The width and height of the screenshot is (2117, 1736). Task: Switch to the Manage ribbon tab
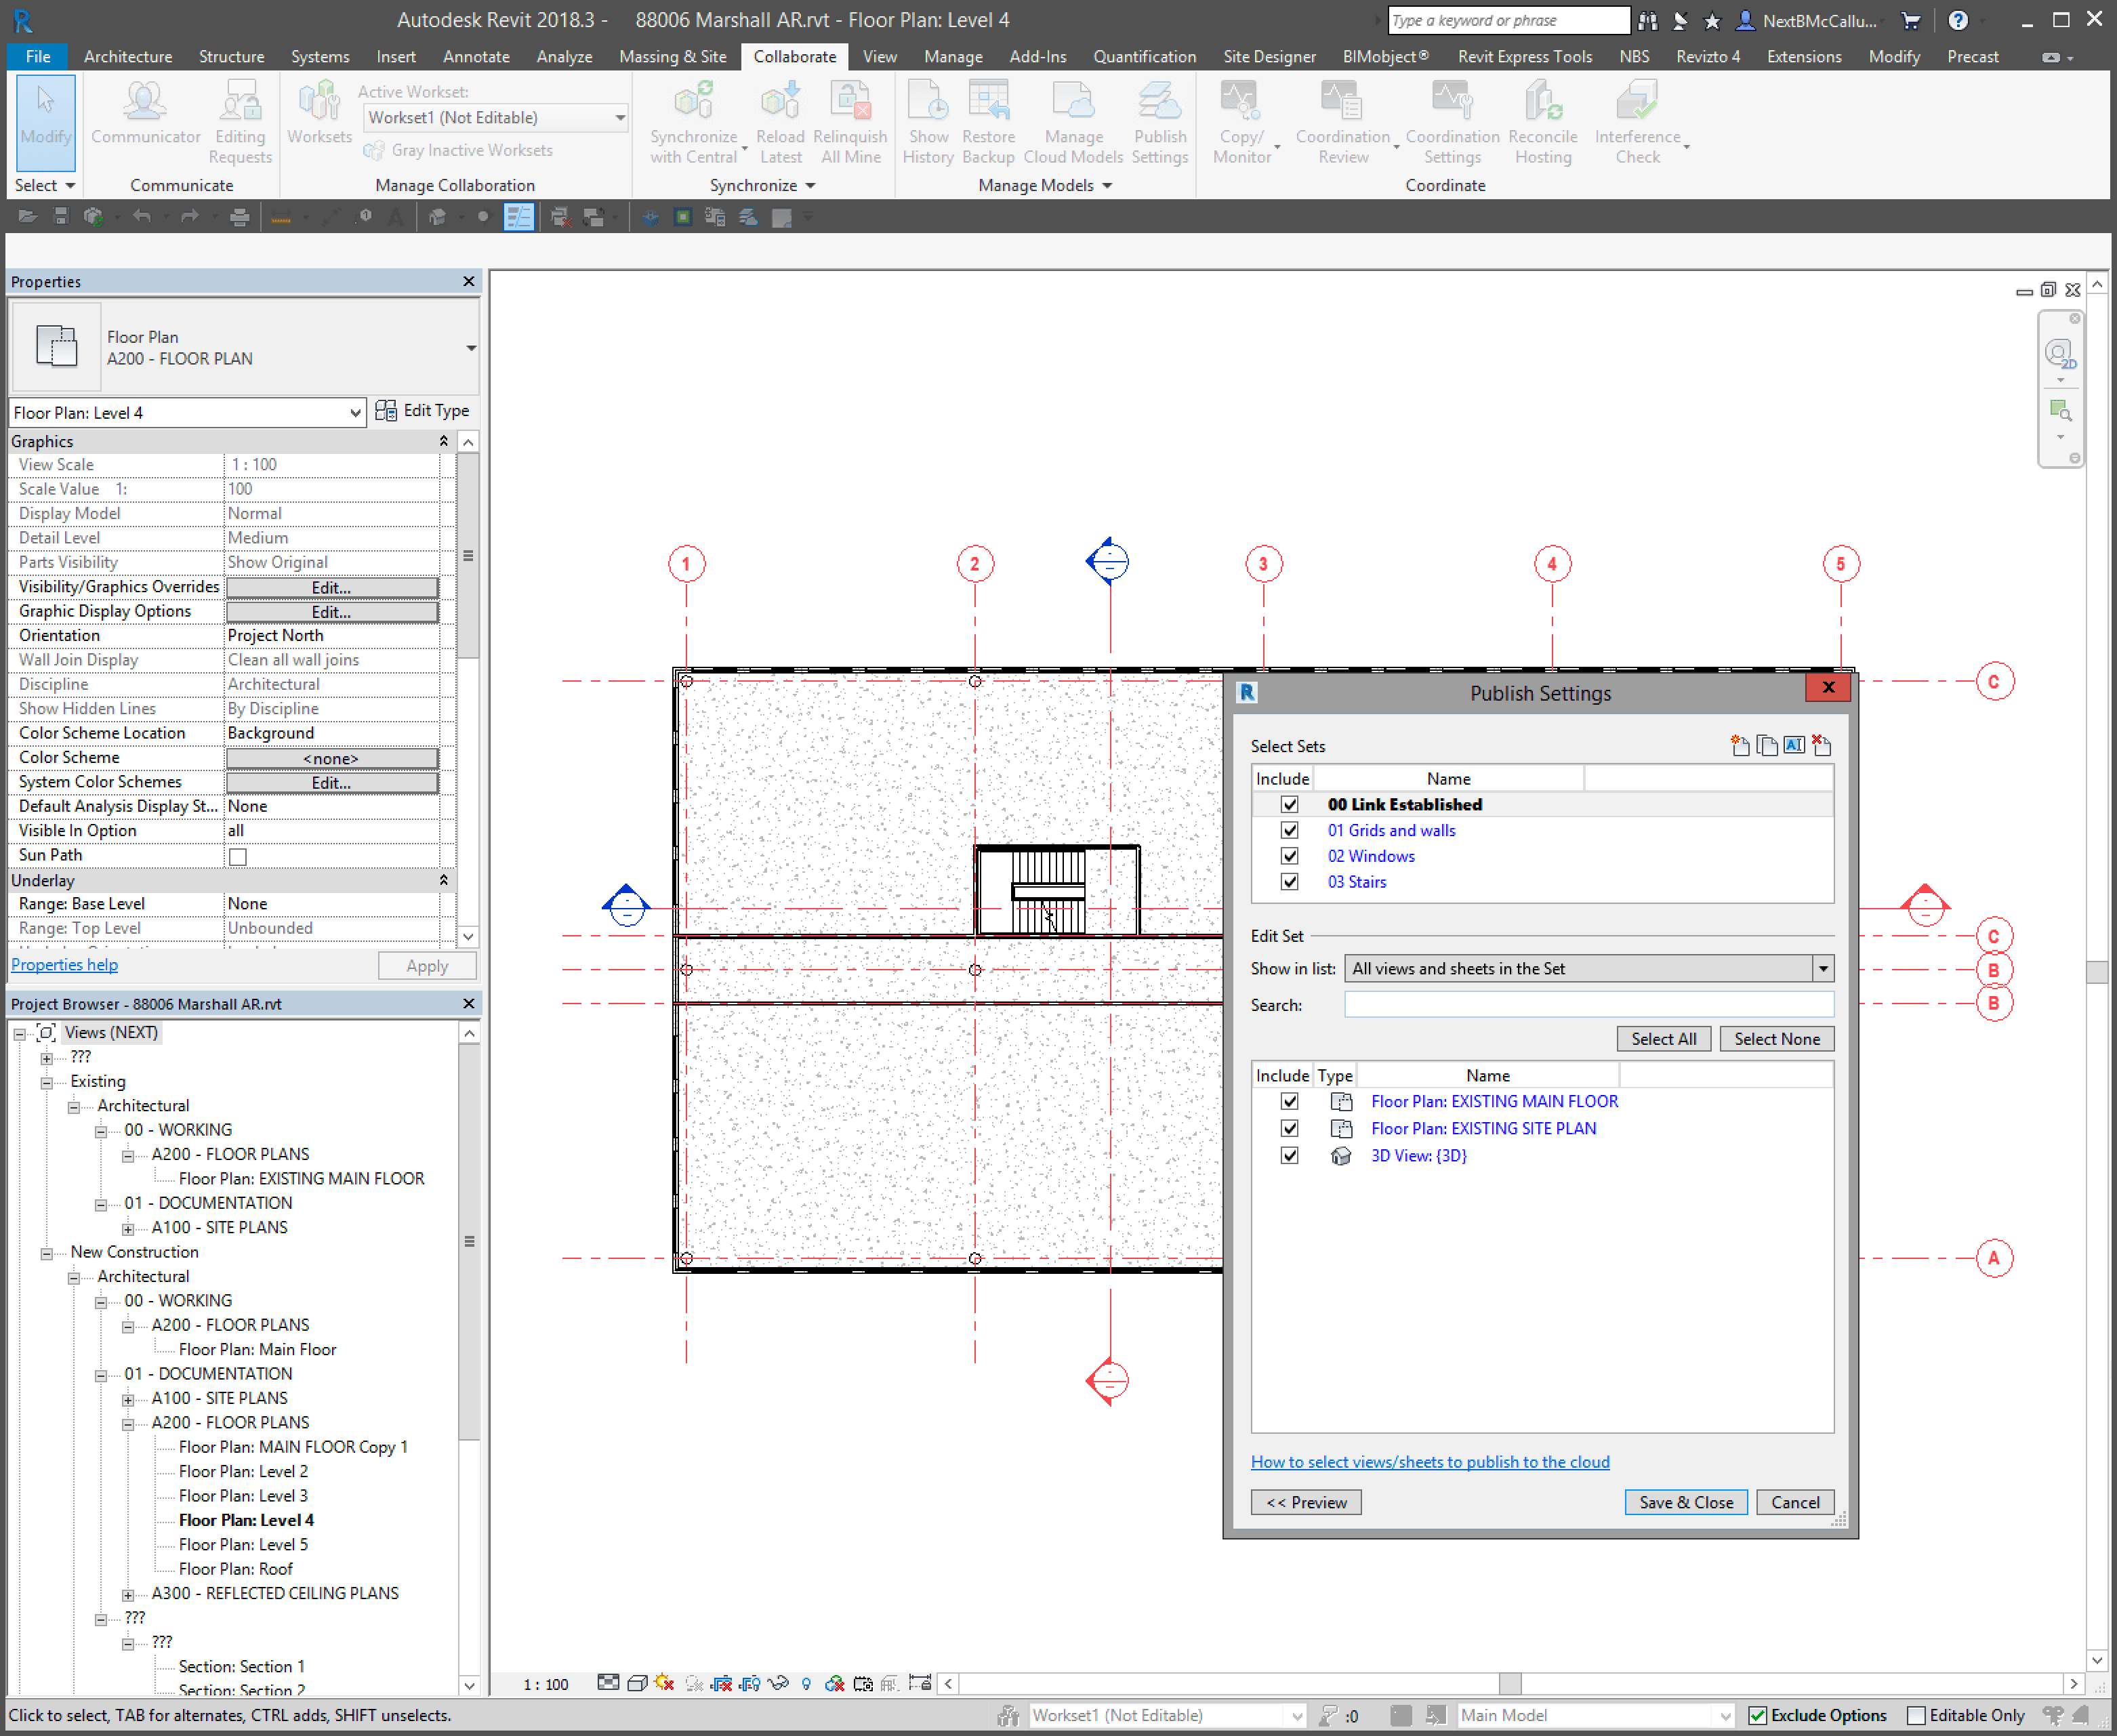click(952, 57)
